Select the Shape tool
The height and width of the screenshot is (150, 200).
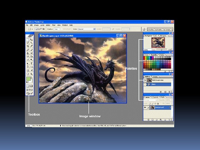pyautogui.click(x=31, y=67)
